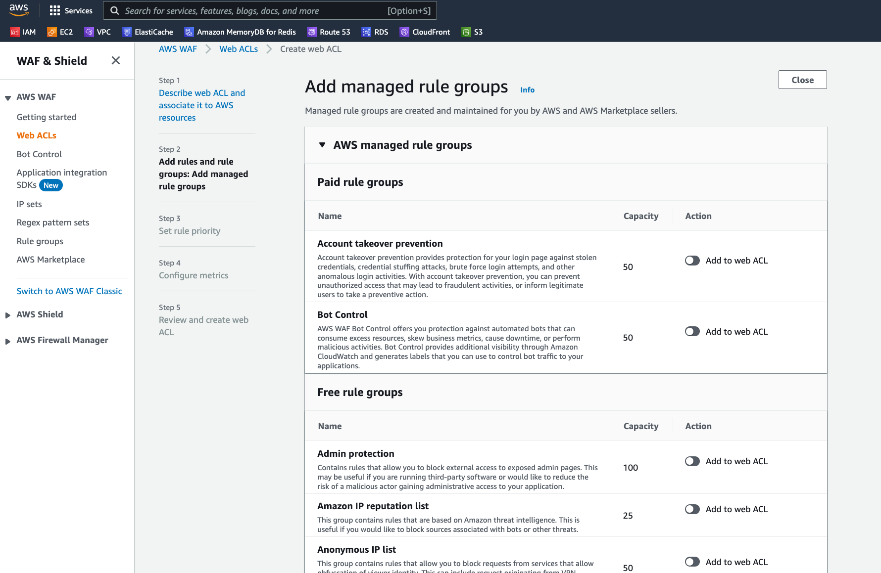881x573 pixels.
Task: Click Step 2 Add rules and rule groups
Action: (203, 174)
